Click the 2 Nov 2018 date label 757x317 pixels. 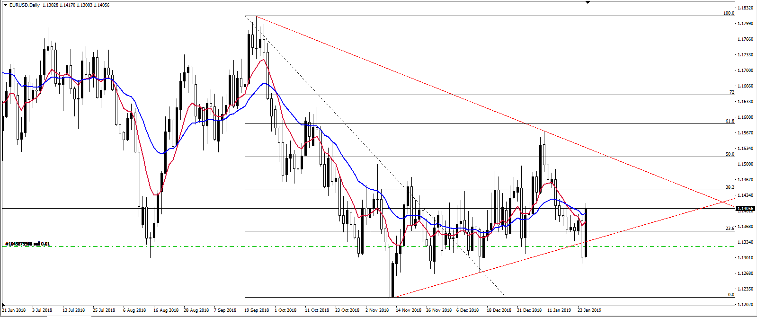pyautogui.click(x=377, y=310)
